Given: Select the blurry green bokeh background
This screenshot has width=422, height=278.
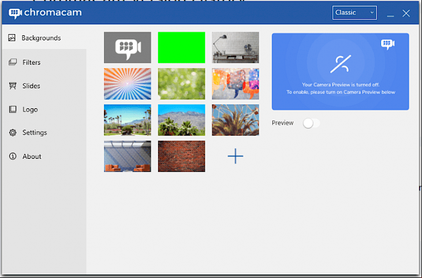Looking at the screenshot, I should pos(181,84).
